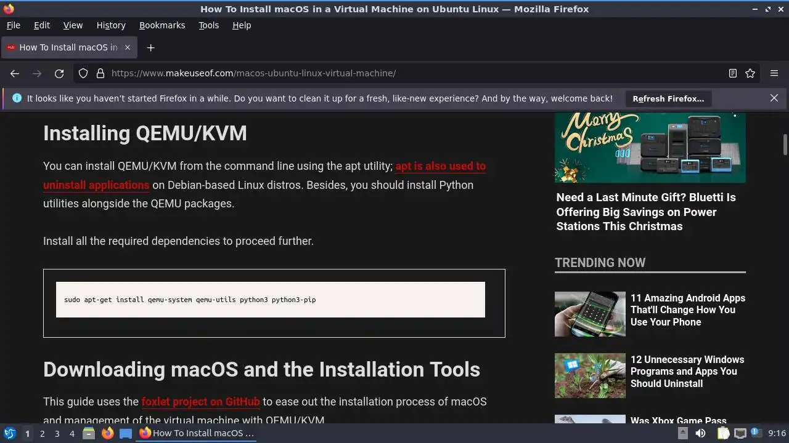
Task: Open the update notifier tray icon
Action: tap(756, 433)
